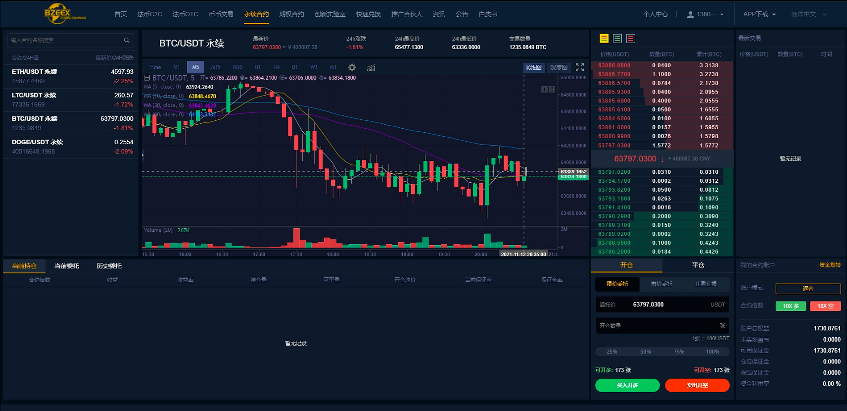847x411 pixels.
Task: Set position size to 25%
Action: (612, 352)
